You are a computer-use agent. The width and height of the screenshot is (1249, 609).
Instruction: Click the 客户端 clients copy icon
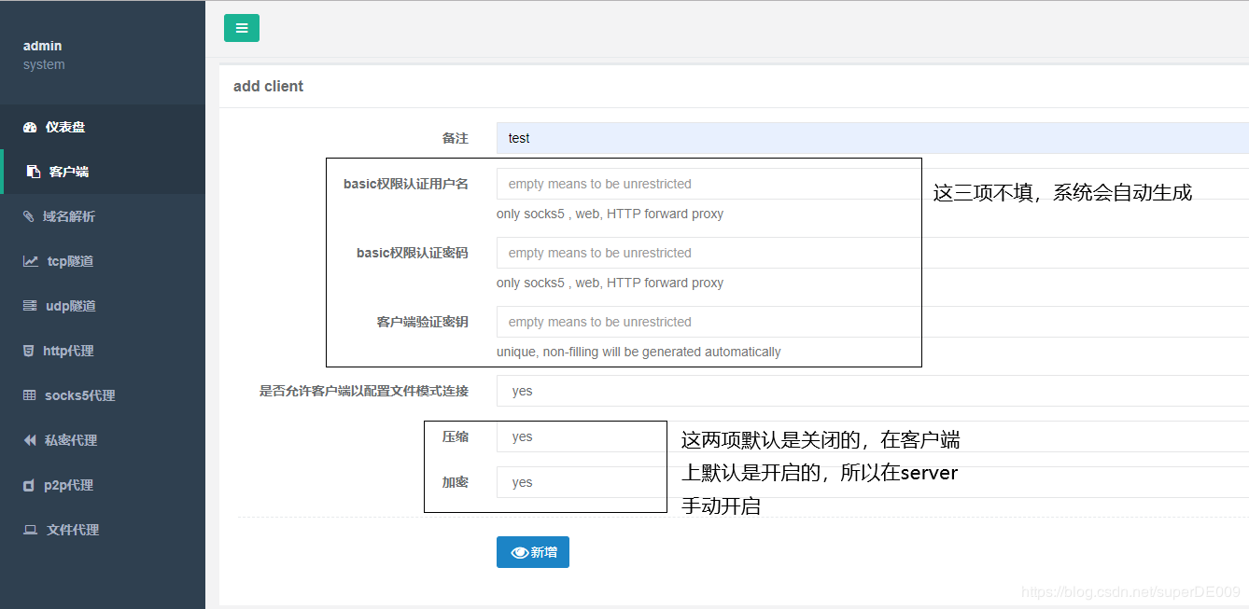pos(33,172)
